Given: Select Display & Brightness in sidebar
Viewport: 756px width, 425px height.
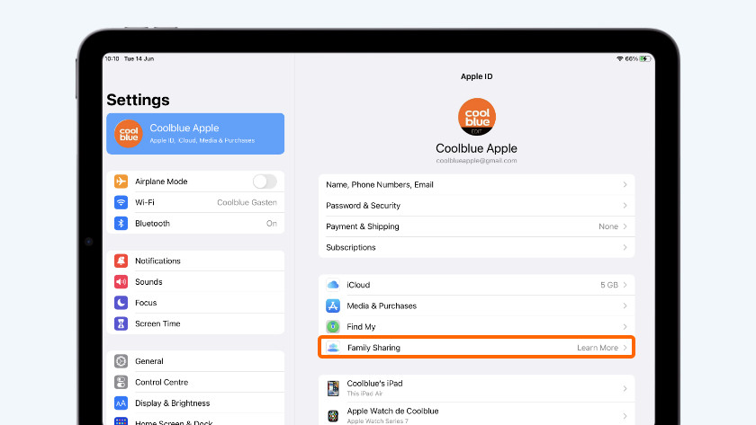Looking at the screenshot, I should point(172,403).
